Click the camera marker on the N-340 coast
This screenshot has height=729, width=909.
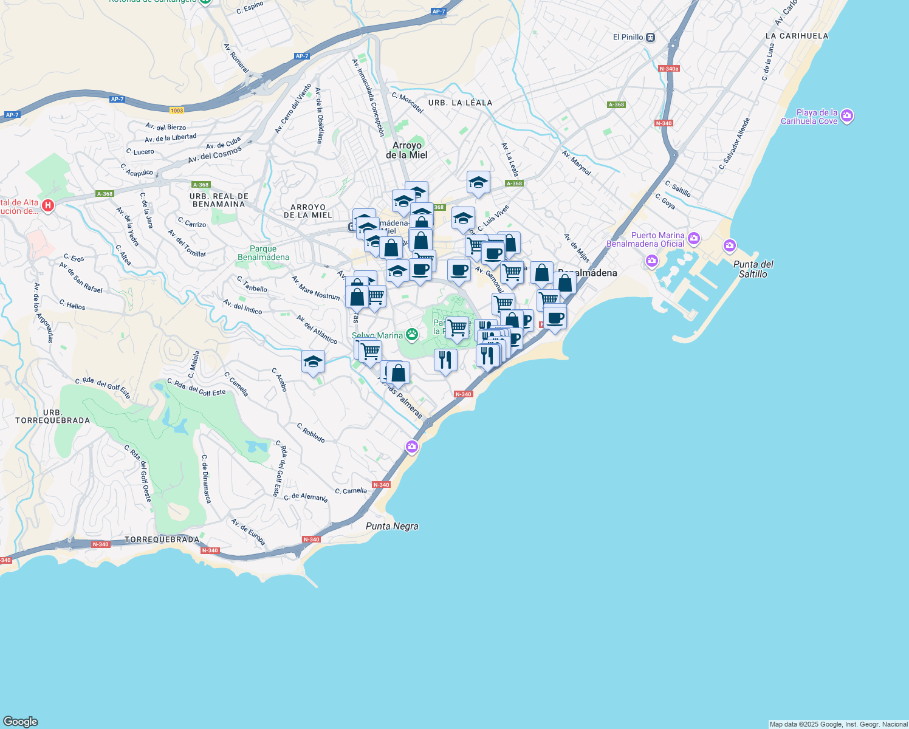[x=413, y=447]
